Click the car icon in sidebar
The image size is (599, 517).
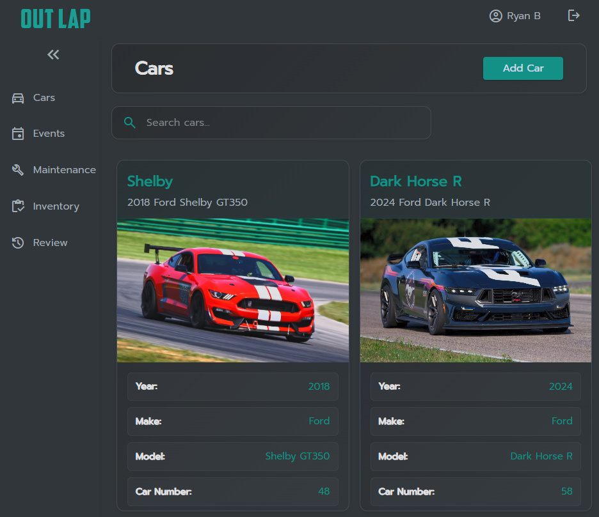[18, 98]
